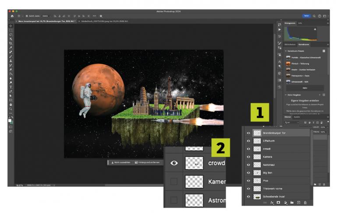Image resolution: width=337 pixels, height=213 pixels.
Task: Click the Actions play icon in the dock
Action: tap(279, 29)
